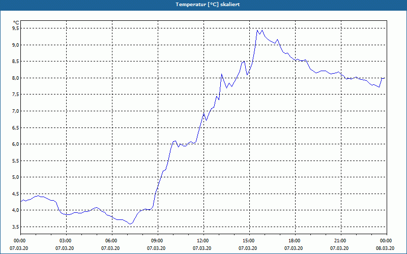The height and width of the screenshot is (254, 407).
Task: Select the "07.03.20" date under 03:00
Action: [x=65, y=248]
